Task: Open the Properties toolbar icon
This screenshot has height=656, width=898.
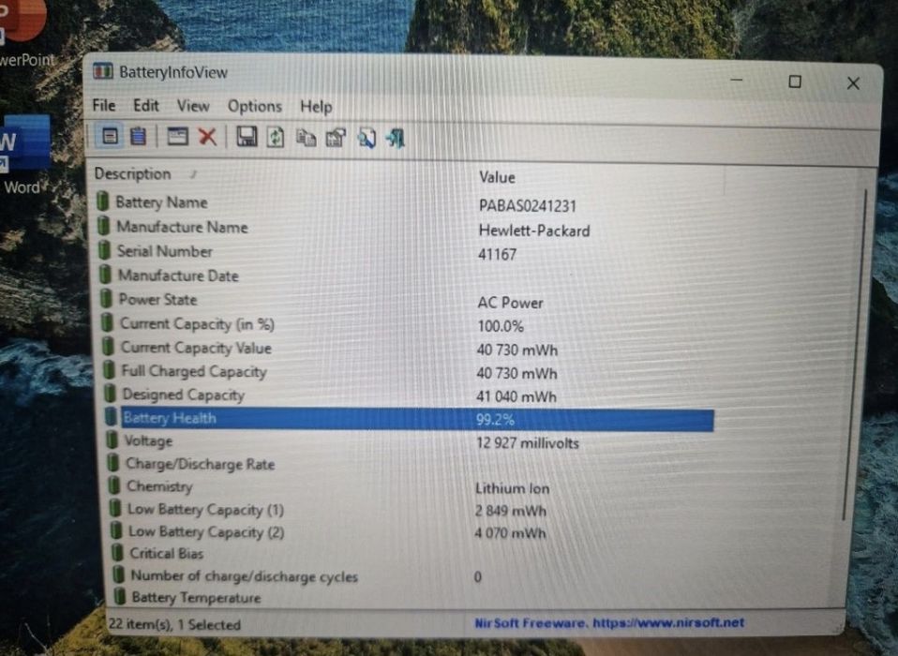Action: [336, 138]
